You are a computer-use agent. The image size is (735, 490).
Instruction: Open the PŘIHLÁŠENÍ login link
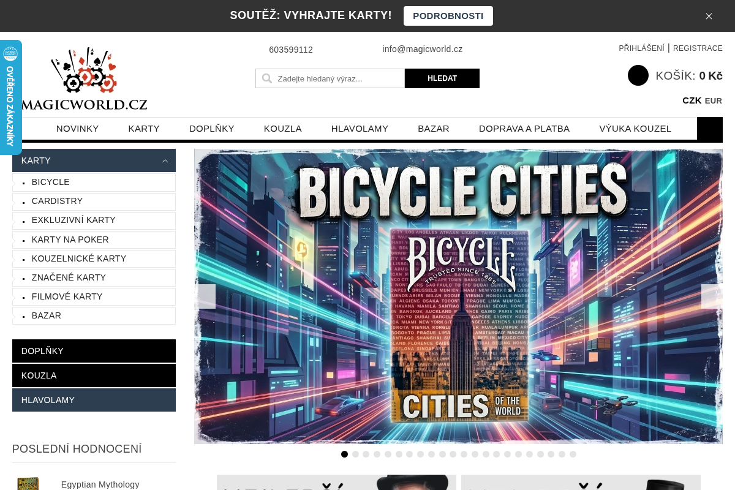(641, 48)
